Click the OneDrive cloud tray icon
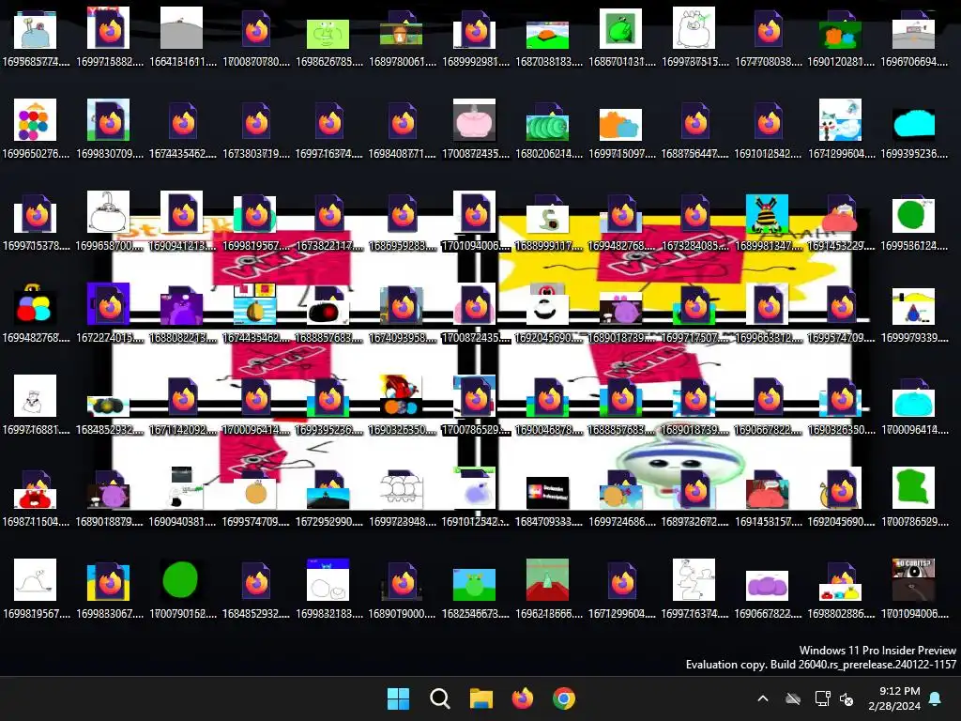The height and width of the screenshot is (721, 961). pyautogui.click(x=793, y=698)
